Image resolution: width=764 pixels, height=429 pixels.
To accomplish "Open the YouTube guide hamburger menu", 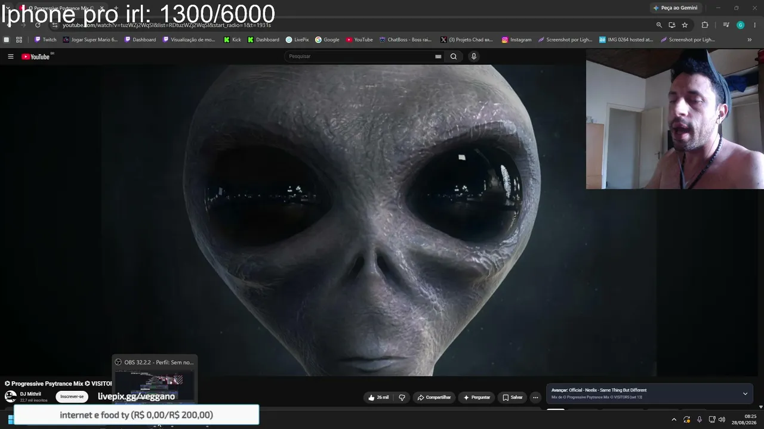I will 10,57.
